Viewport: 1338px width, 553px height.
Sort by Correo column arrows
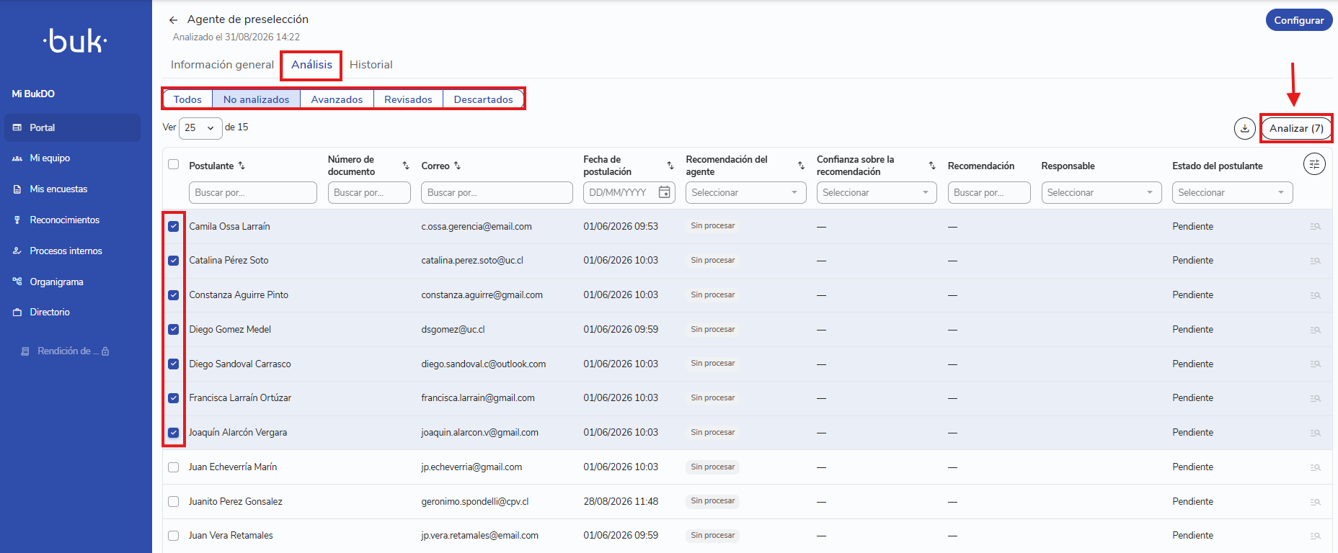(457, 166)
